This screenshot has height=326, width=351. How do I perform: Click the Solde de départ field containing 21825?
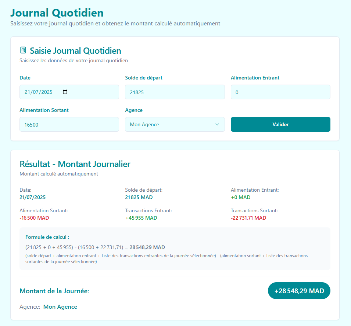[x=175, y=92]
